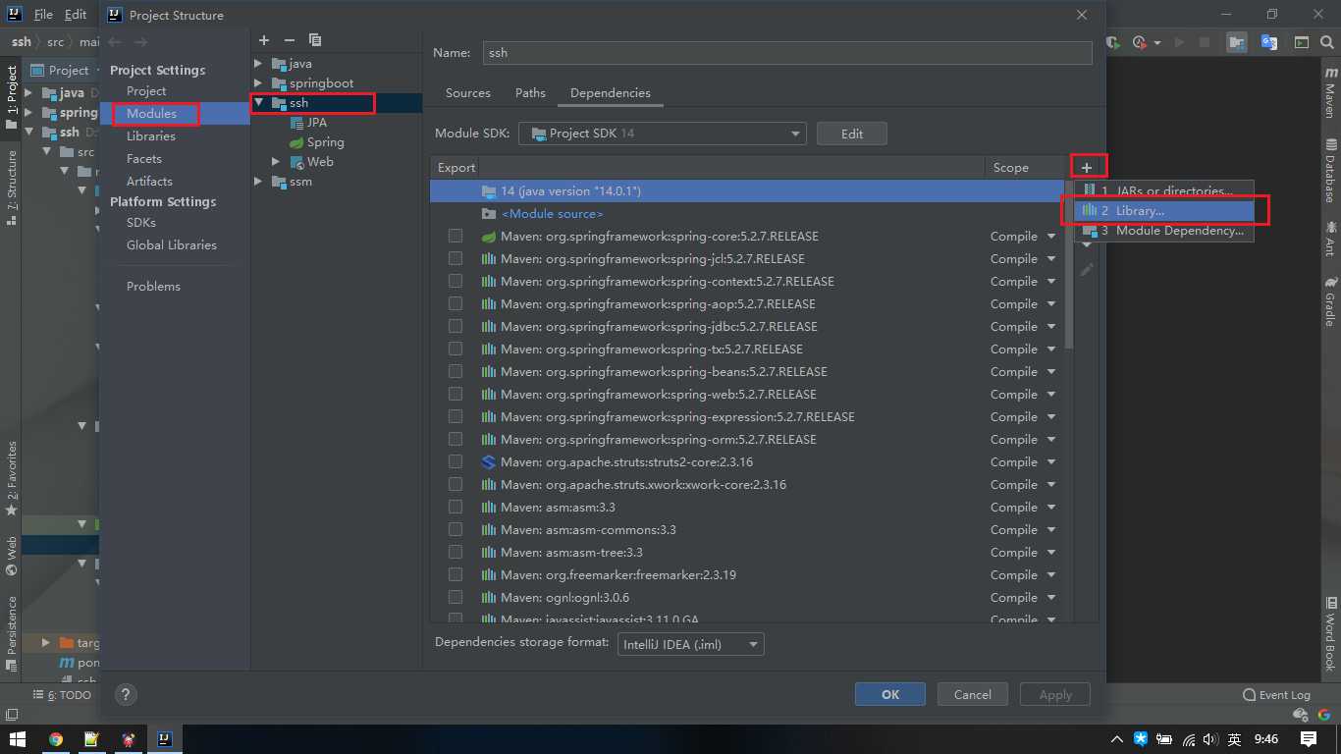Expand the Web facet under ssh
The image size is (1341, 754).
(277, 161)
